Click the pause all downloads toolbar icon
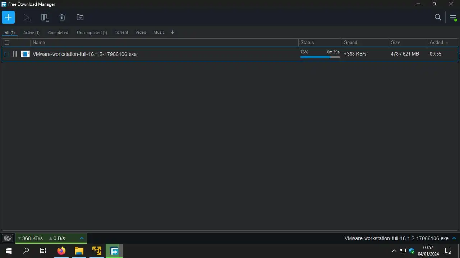The image size is (460, 258). (45, 17)
